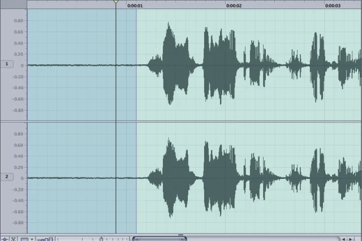This screenshot has height=241, width=362.
Task: Click the scroll left arrow at bottom right
Action: (343, 238)
